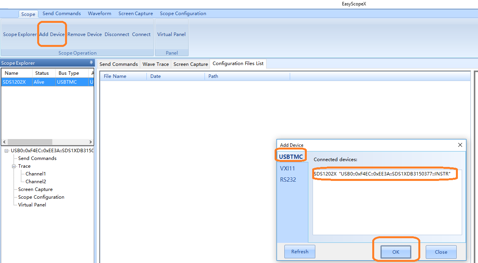Viewport: 478px width, 263px height.
Task: Confirm with the OK button
Action: point(395,252)
